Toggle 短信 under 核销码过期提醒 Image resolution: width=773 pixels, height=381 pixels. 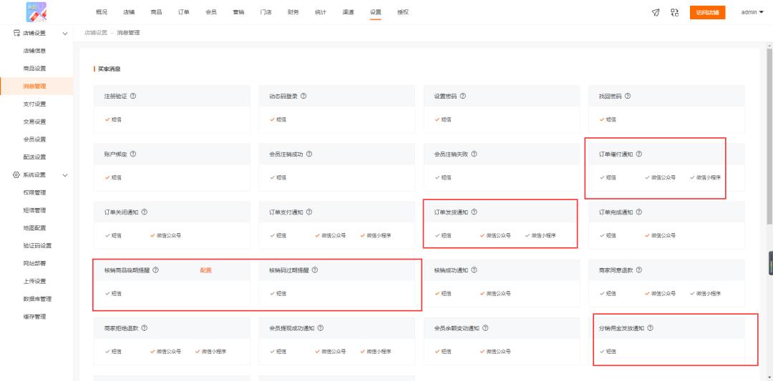278,294
